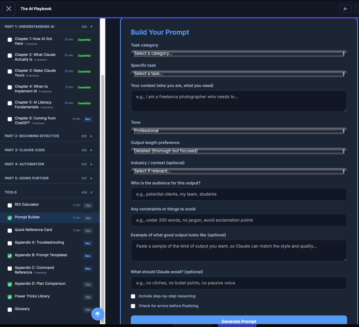
Task: Open the Output length preference dropdown
Action: 238,151
